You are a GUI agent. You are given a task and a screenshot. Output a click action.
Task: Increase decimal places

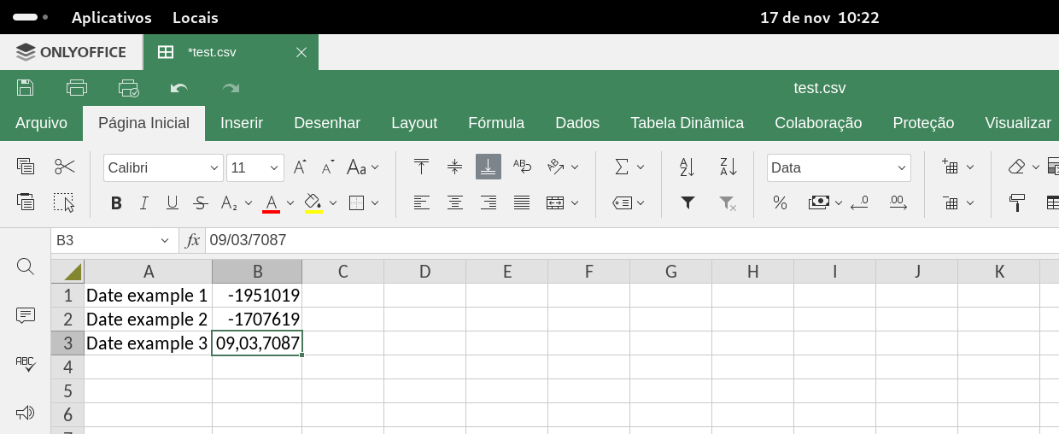[x=898, y=202]
